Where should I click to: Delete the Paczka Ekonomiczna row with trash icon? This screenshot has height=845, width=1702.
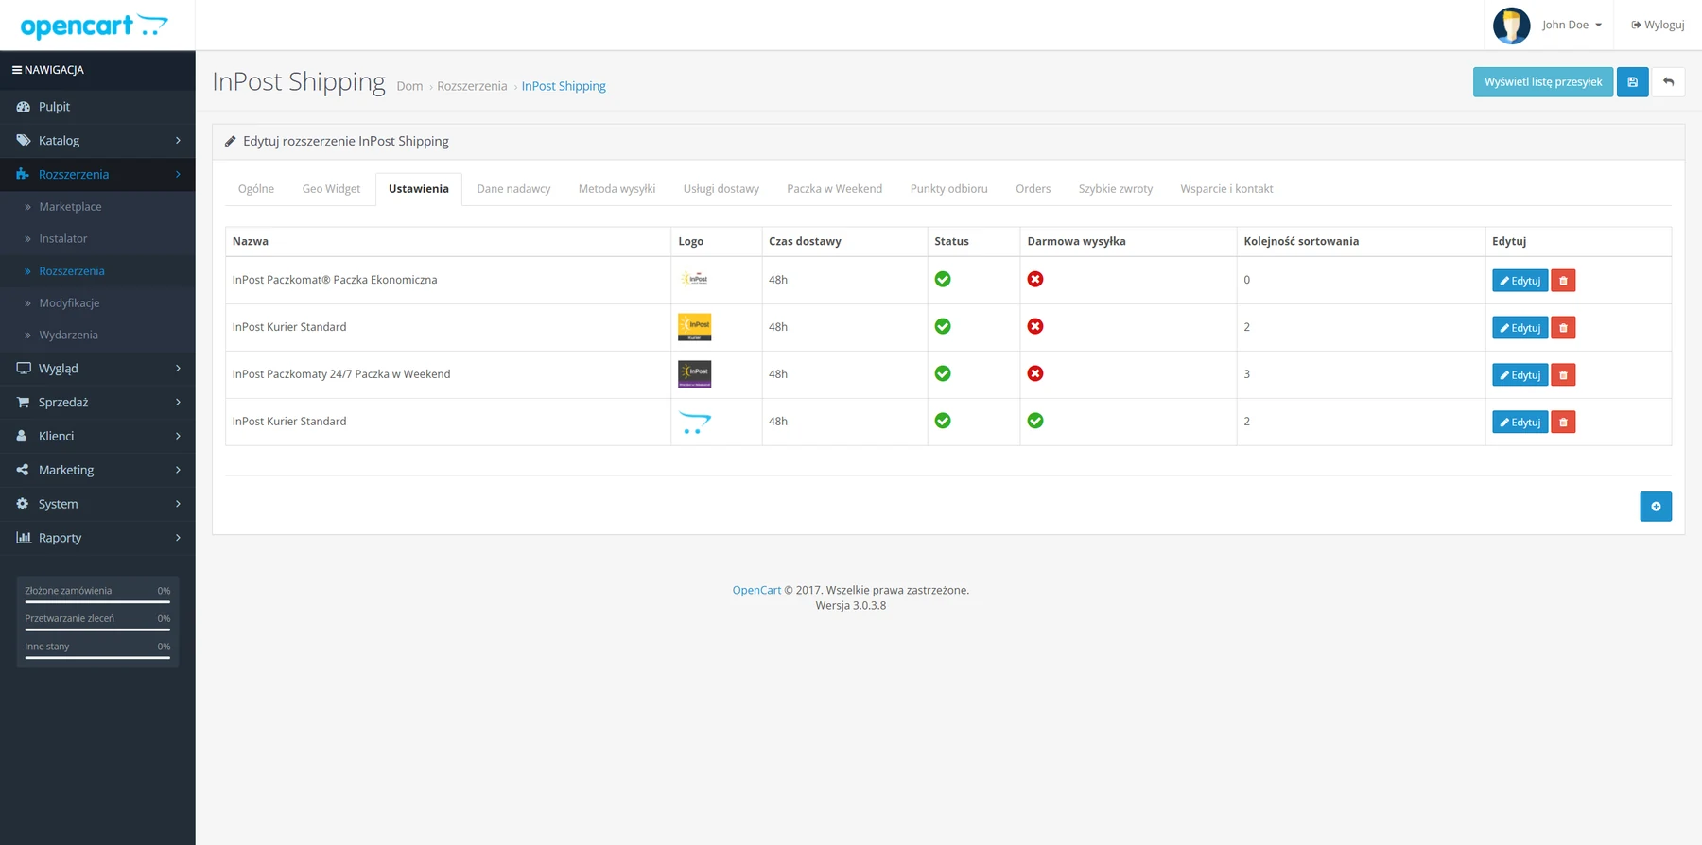(1563, 281)
